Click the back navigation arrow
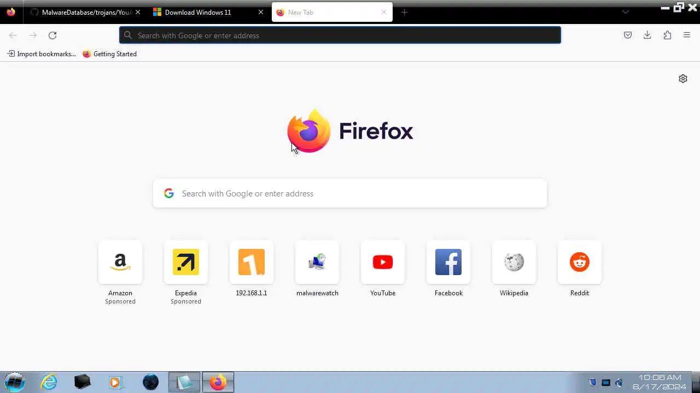Viewport: 700px width, 393px height. click(13, 35)
